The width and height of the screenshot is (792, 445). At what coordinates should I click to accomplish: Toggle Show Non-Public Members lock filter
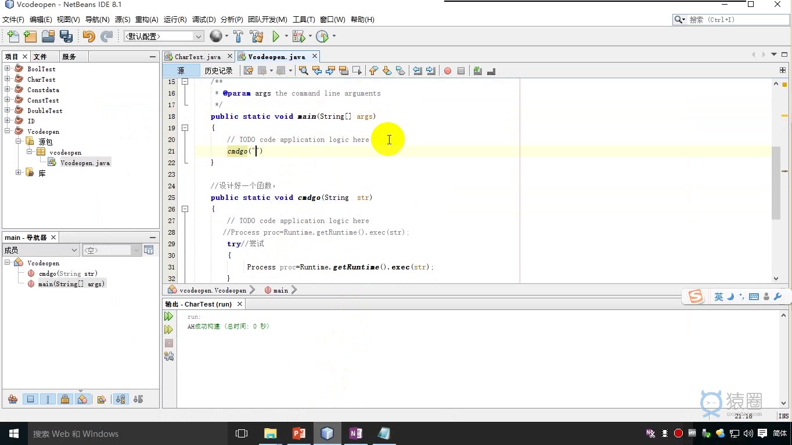point(65,399)
